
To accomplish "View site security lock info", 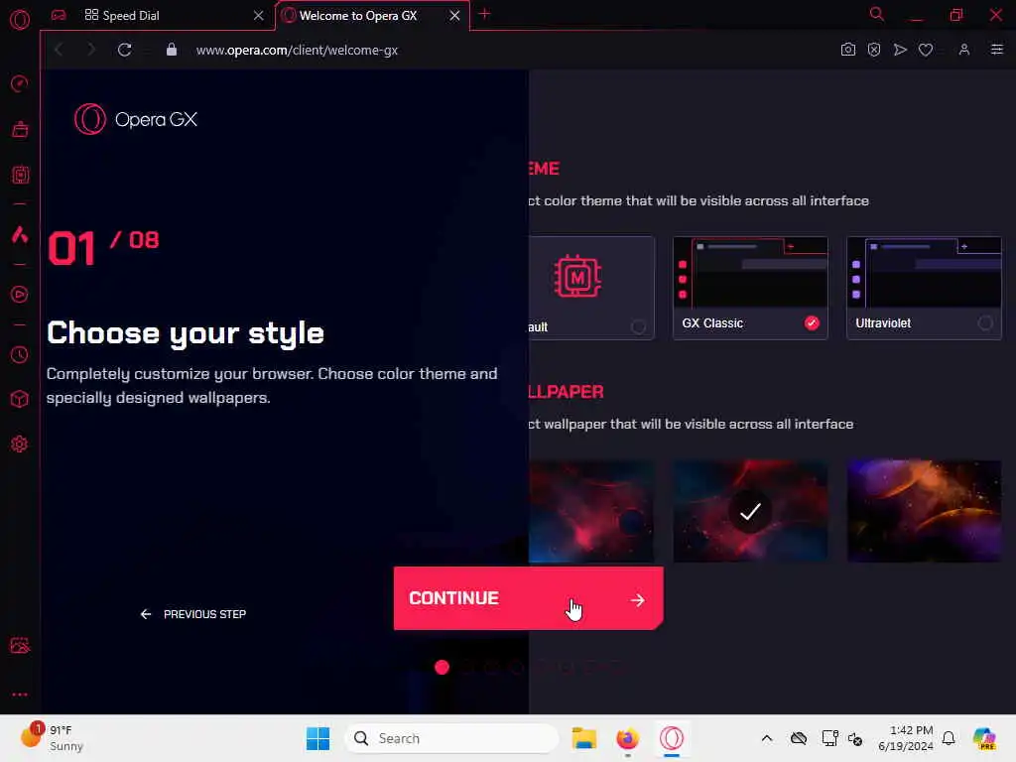I will tap(171, 50).
